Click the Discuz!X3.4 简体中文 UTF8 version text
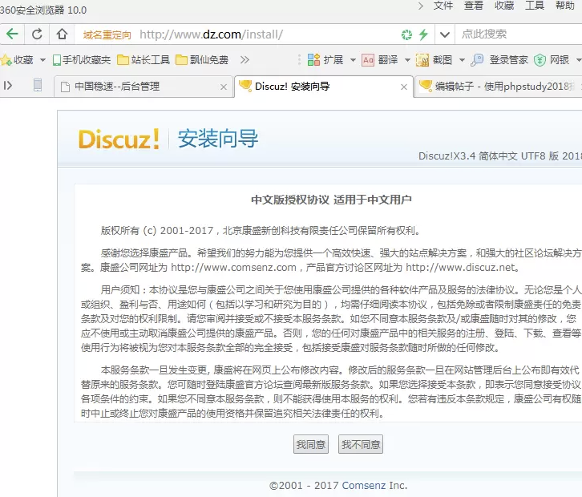The height and width of the screenshot is (497, 582). 500,156
